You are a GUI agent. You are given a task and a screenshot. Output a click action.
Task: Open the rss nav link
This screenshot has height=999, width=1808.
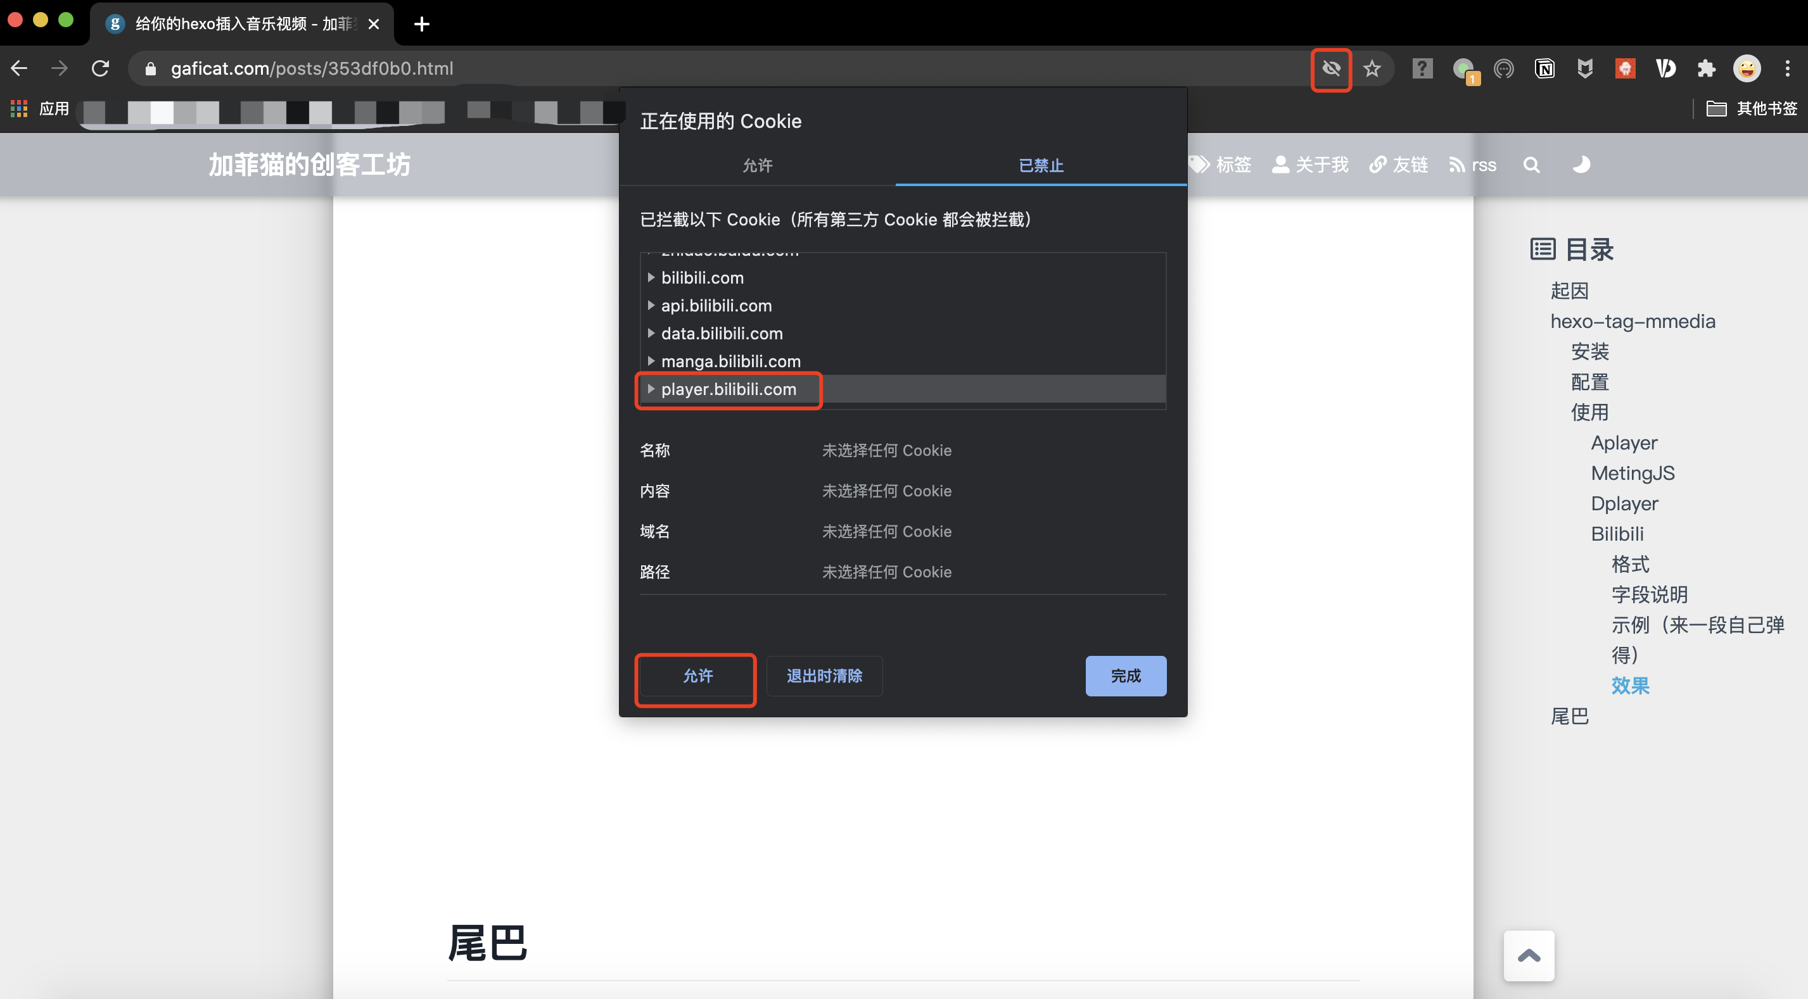tap(1472, 165)
